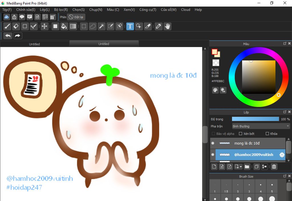Screen dimensions: 292x201
Task: Delete layer using the trash icon
Action: (274, 167)
